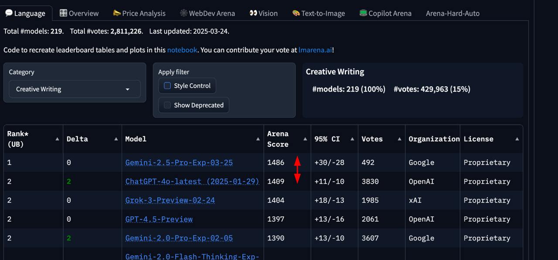This screenshot has height=260, width=558.
Task: Open the Copilot Arena tab
Action: 385,13
